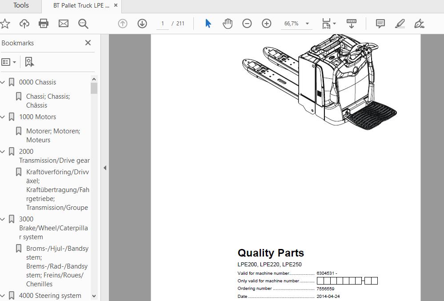Go to next page arrow
444x301 pixels.
pos(142,24)
